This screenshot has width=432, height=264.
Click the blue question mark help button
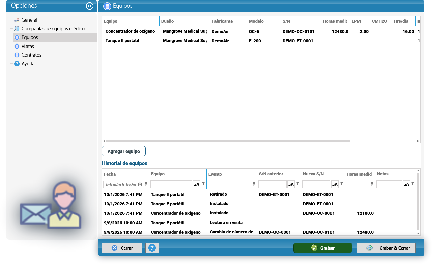(x=152, y=248)
